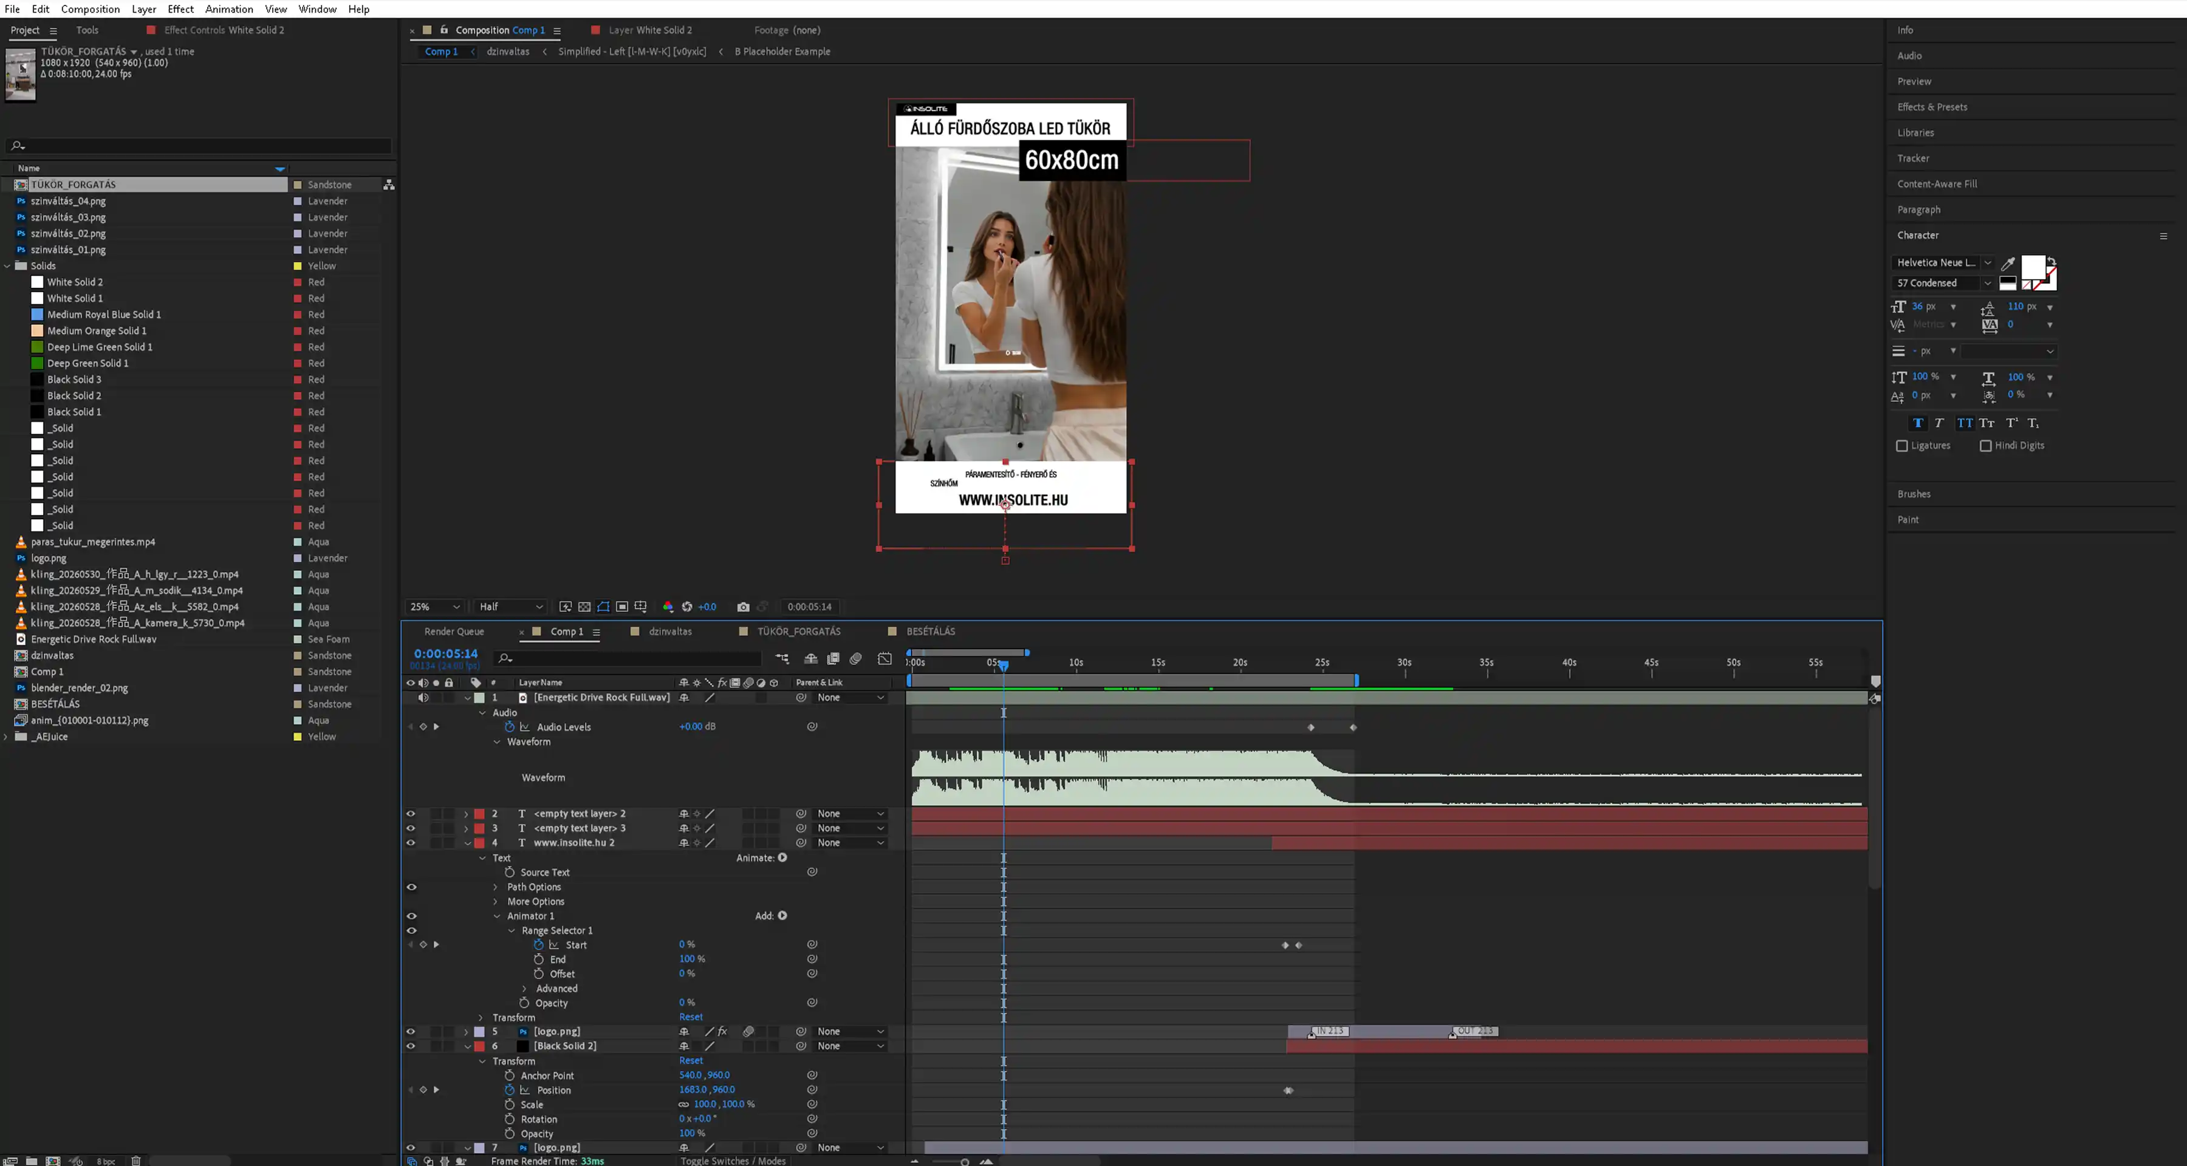Screen dimensions: 2187x1166
Task: Toggle Fast Previews icon in viewer
Action: click(x=566, y=607)
